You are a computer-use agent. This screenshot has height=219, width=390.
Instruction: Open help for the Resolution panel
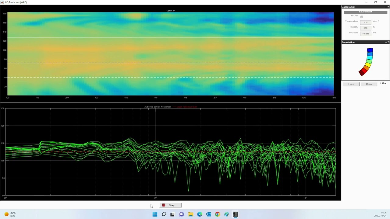(388, 42)
